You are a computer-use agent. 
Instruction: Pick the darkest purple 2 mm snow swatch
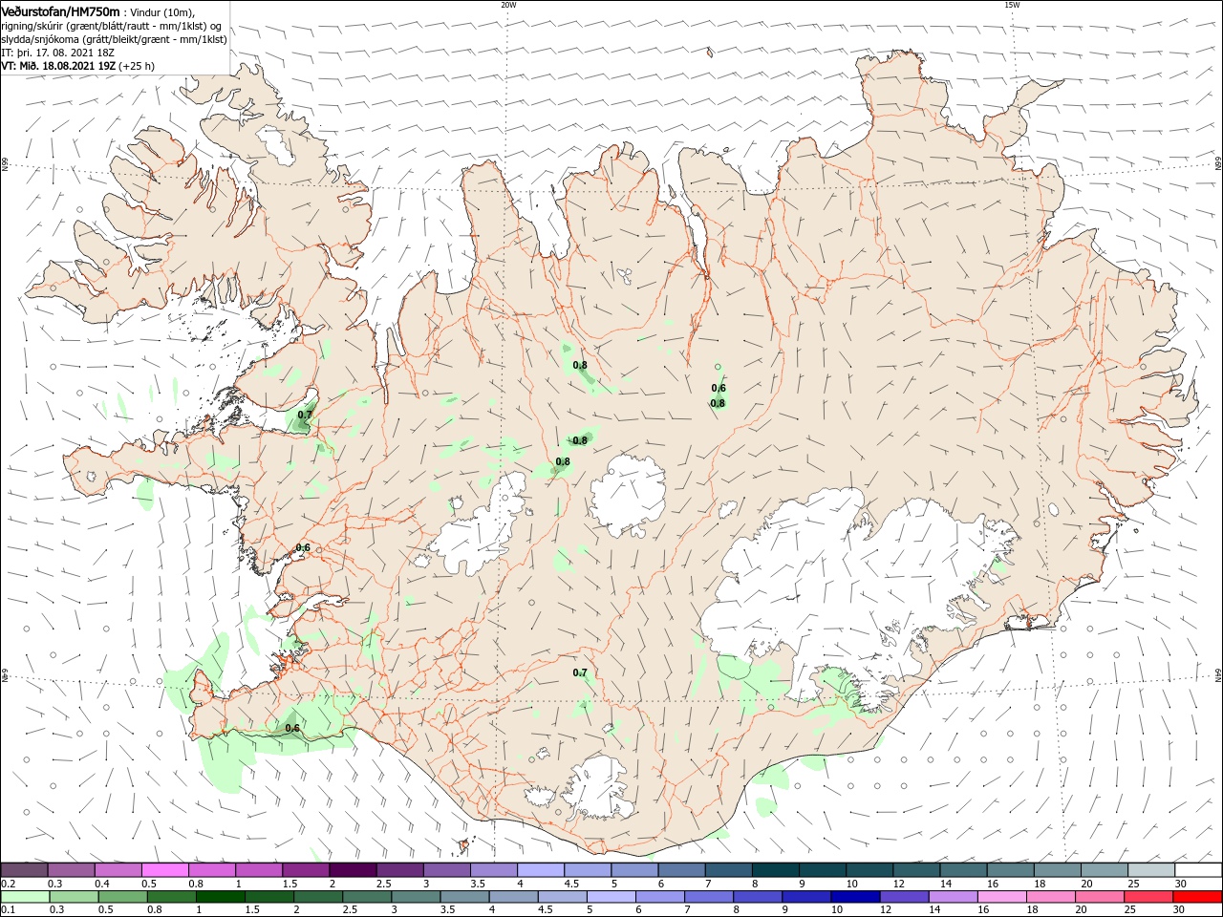(x=353, y=870)
